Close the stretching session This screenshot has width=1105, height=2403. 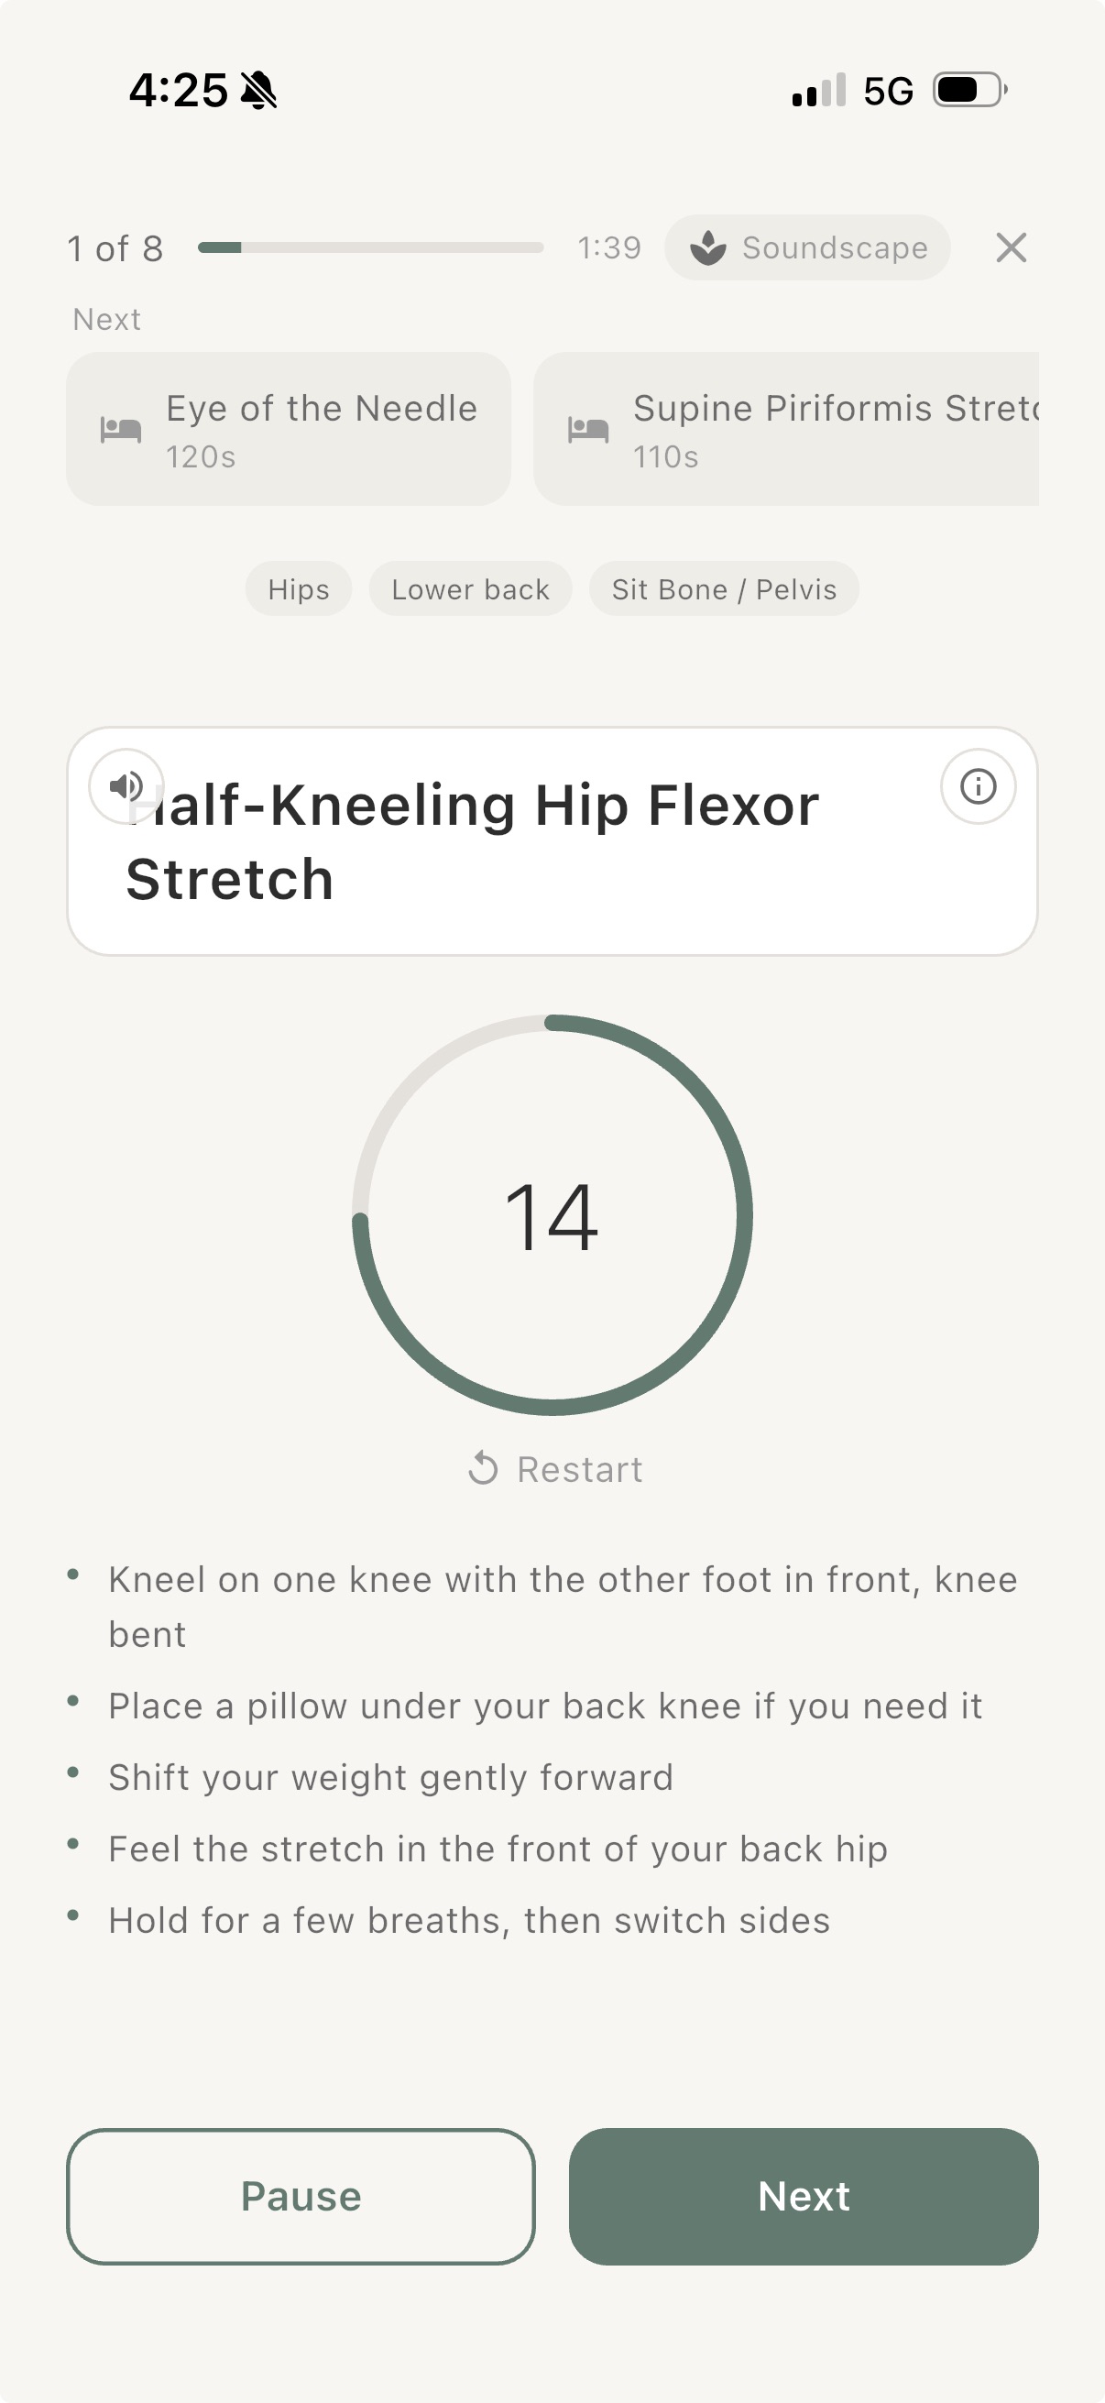1011,248
